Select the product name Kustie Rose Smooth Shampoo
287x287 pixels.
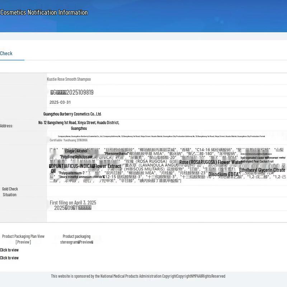pyautogui.click(x=69, y=79)
